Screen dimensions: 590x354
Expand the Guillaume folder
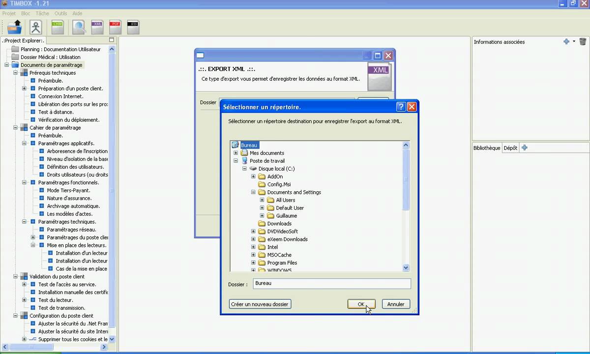tap(262, 216)
